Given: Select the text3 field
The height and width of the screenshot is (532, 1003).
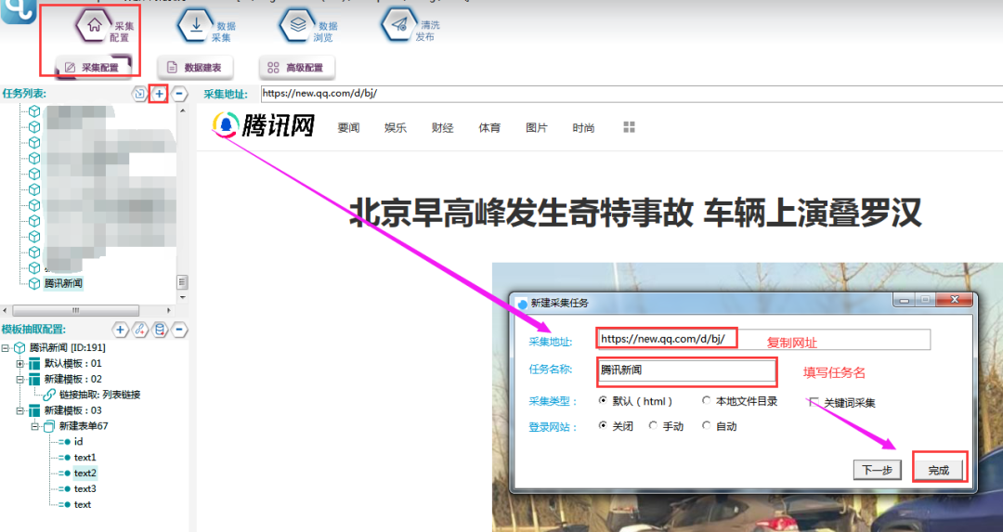Looking at the screenshot, I should (x=85, y=488).
